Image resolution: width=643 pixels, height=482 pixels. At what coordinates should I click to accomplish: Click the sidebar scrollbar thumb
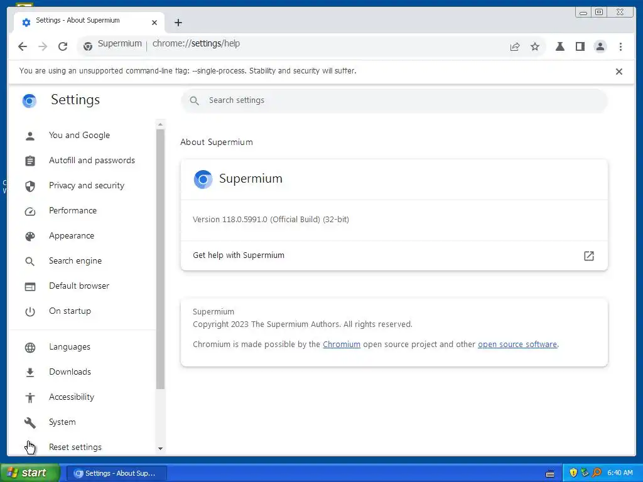[x=160, y=259]
